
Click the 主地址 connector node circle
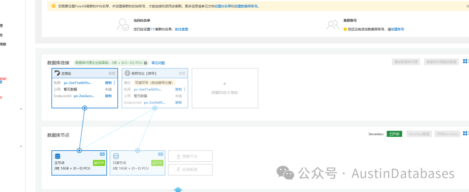85,108
